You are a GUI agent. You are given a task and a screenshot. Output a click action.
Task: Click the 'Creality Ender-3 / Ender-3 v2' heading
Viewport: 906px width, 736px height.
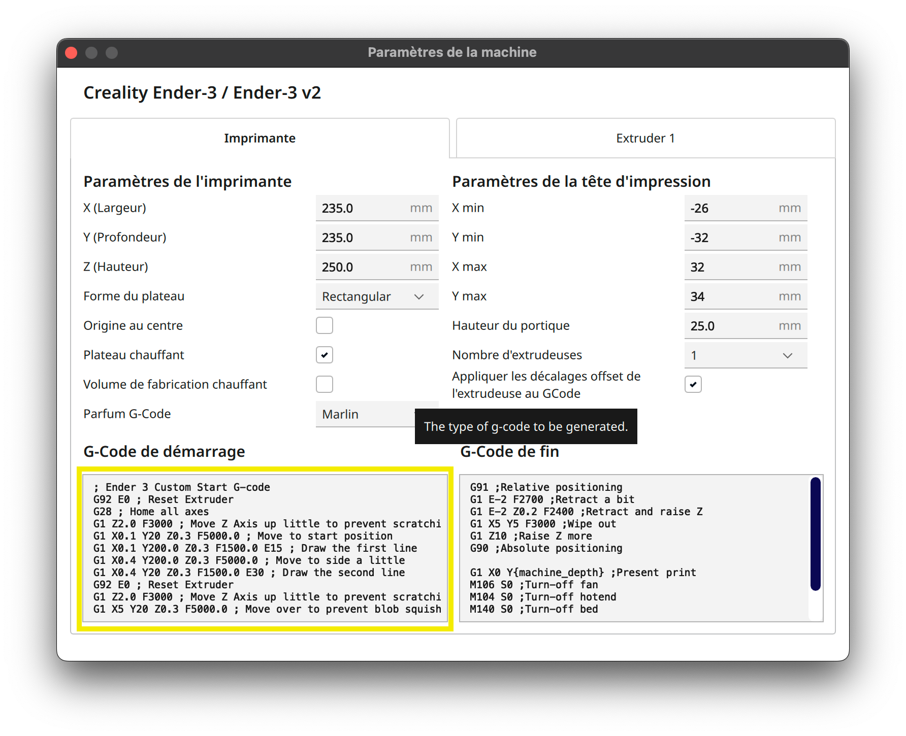point(202,93)
